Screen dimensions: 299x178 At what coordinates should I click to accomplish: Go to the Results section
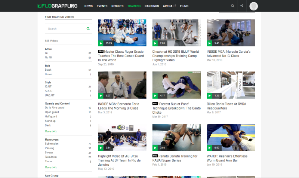(x=117, y=6)
